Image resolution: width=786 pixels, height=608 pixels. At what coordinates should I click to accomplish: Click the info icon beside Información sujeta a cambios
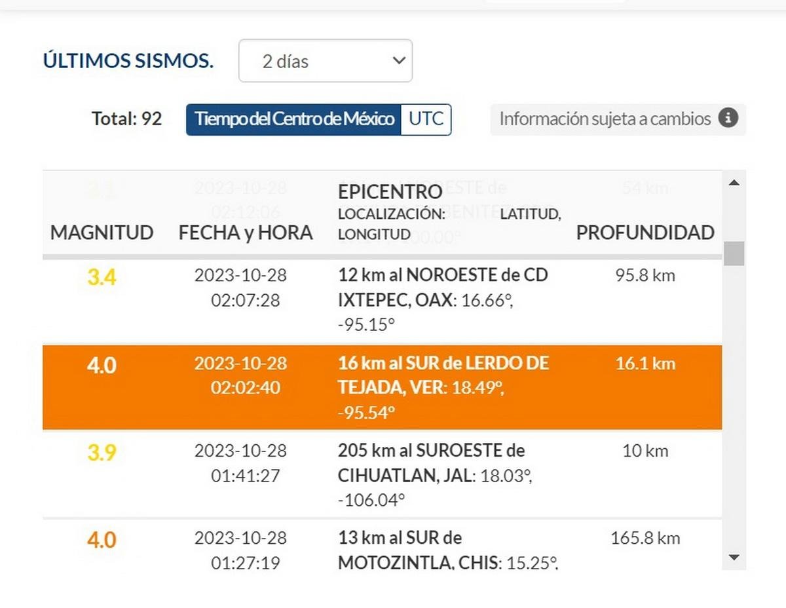point(728,119)
